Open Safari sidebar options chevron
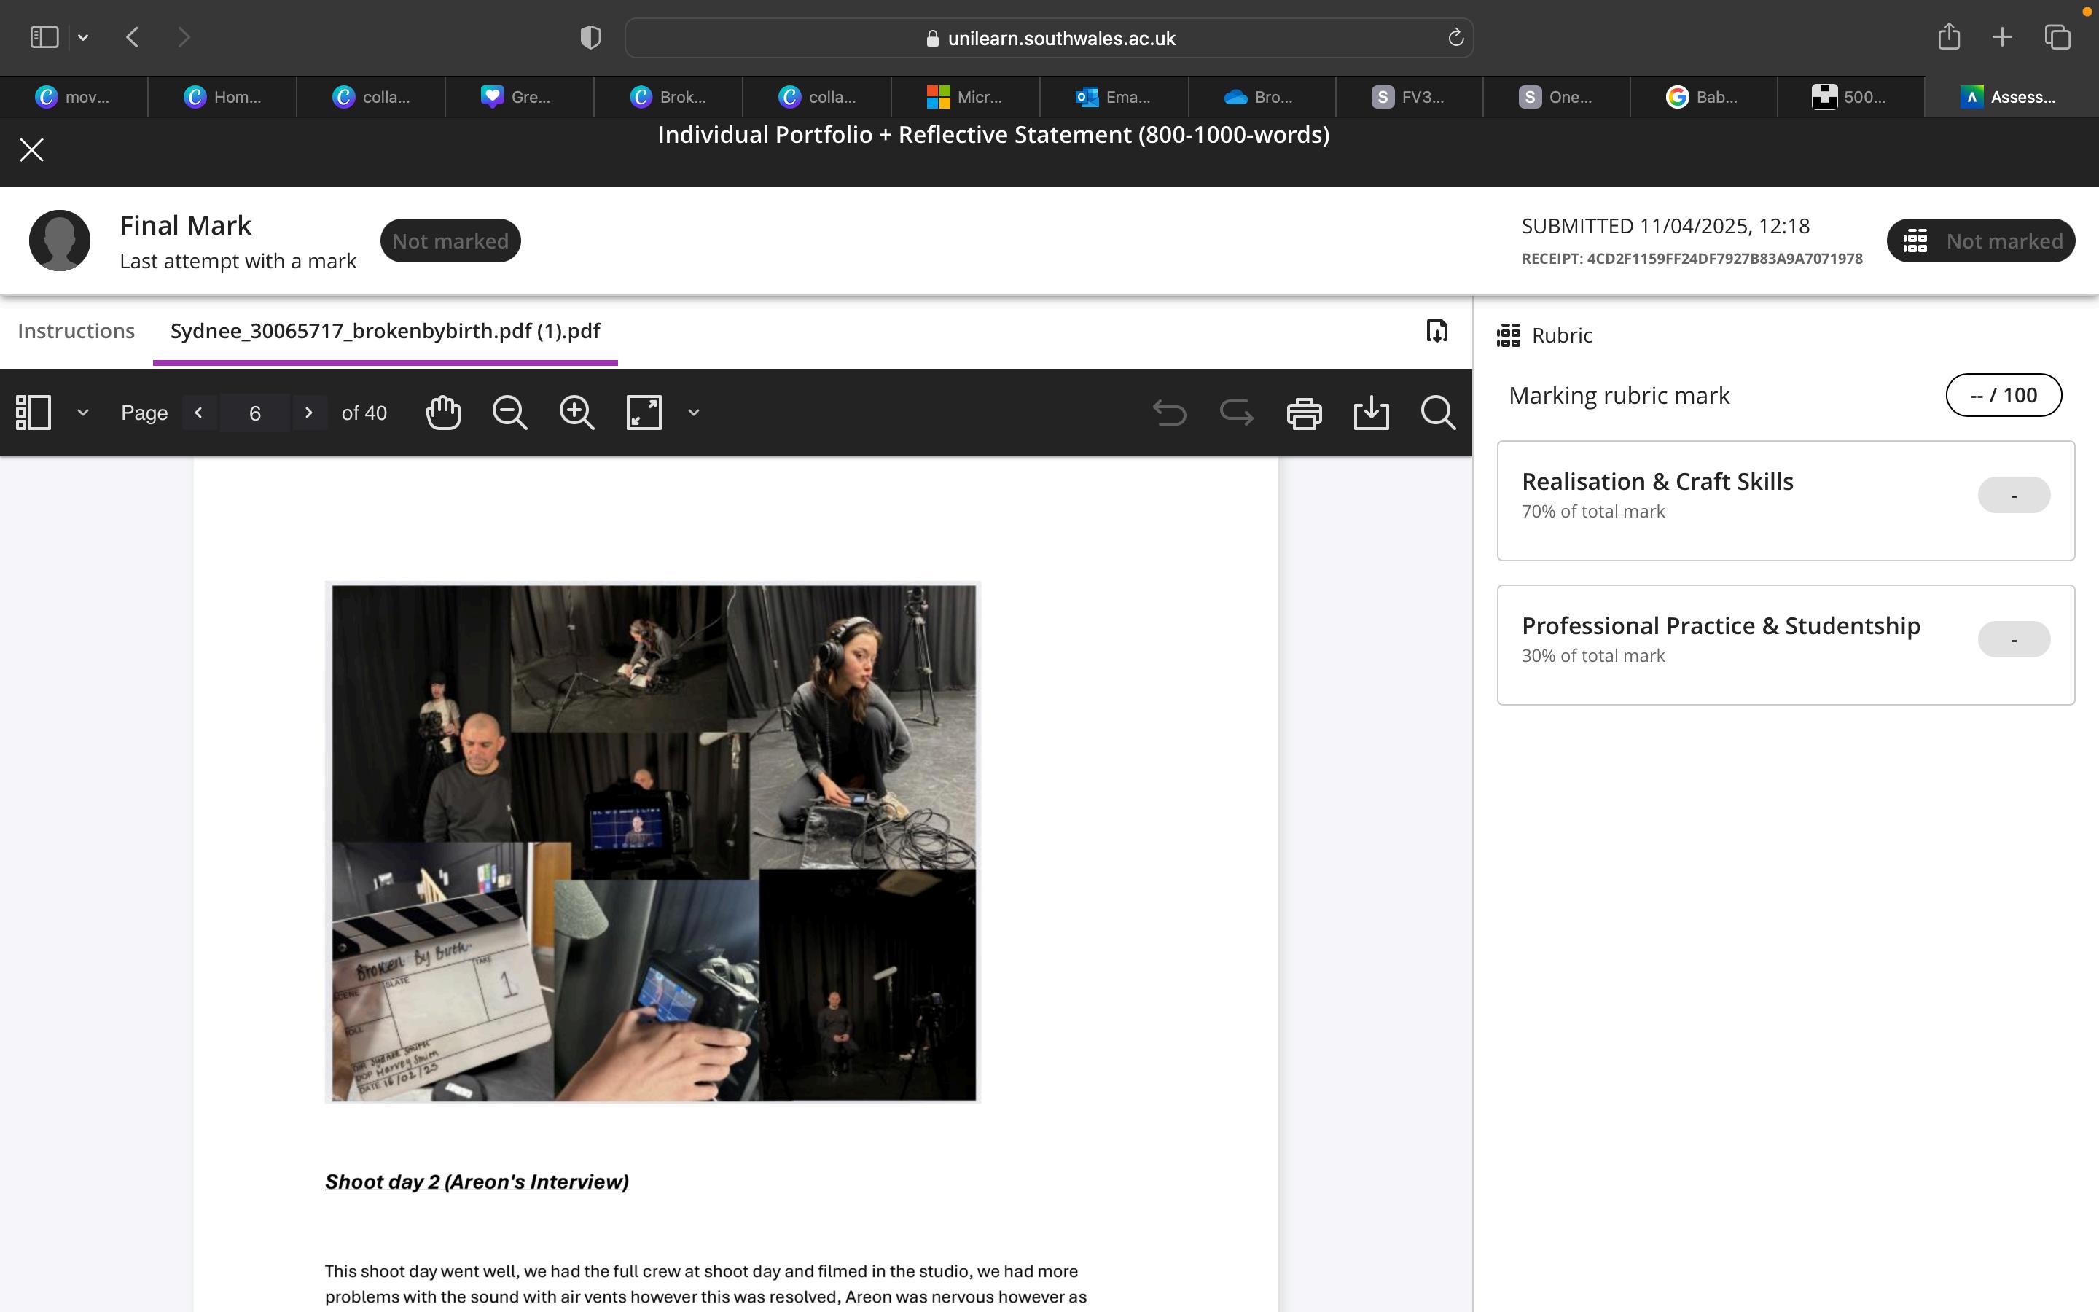This screenshot has width=2099, height=1312. [x=83, y=37]
